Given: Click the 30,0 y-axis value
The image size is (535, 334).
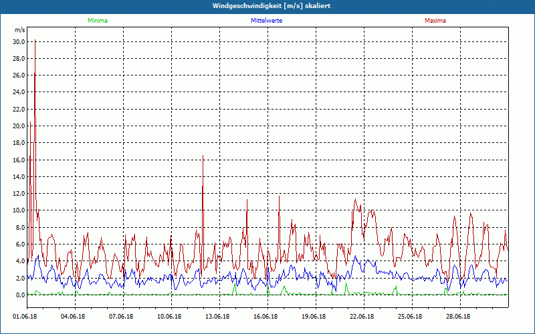Looking at the screenshot, I should pos(19,41).
